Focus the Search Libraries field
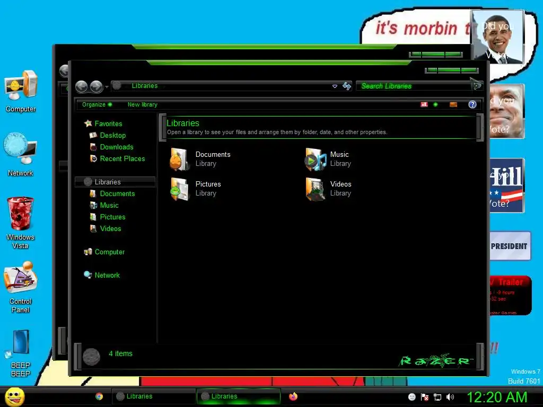The height and width of the screenshot is (407, 543). point(414,86)
